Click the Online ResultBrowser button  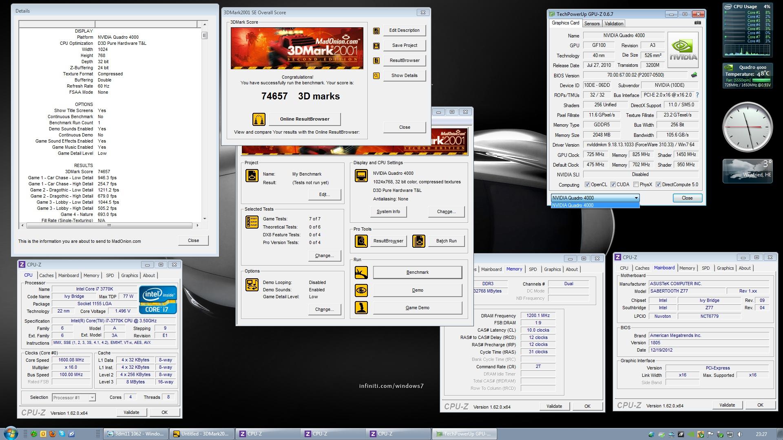tap(305, 119)
